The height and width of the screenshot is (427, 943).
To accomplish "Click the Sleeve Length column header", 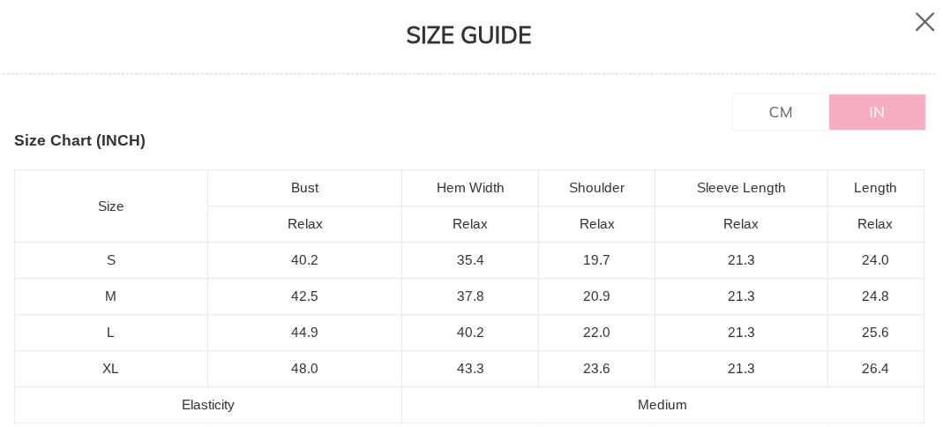I will coord(741,188).
